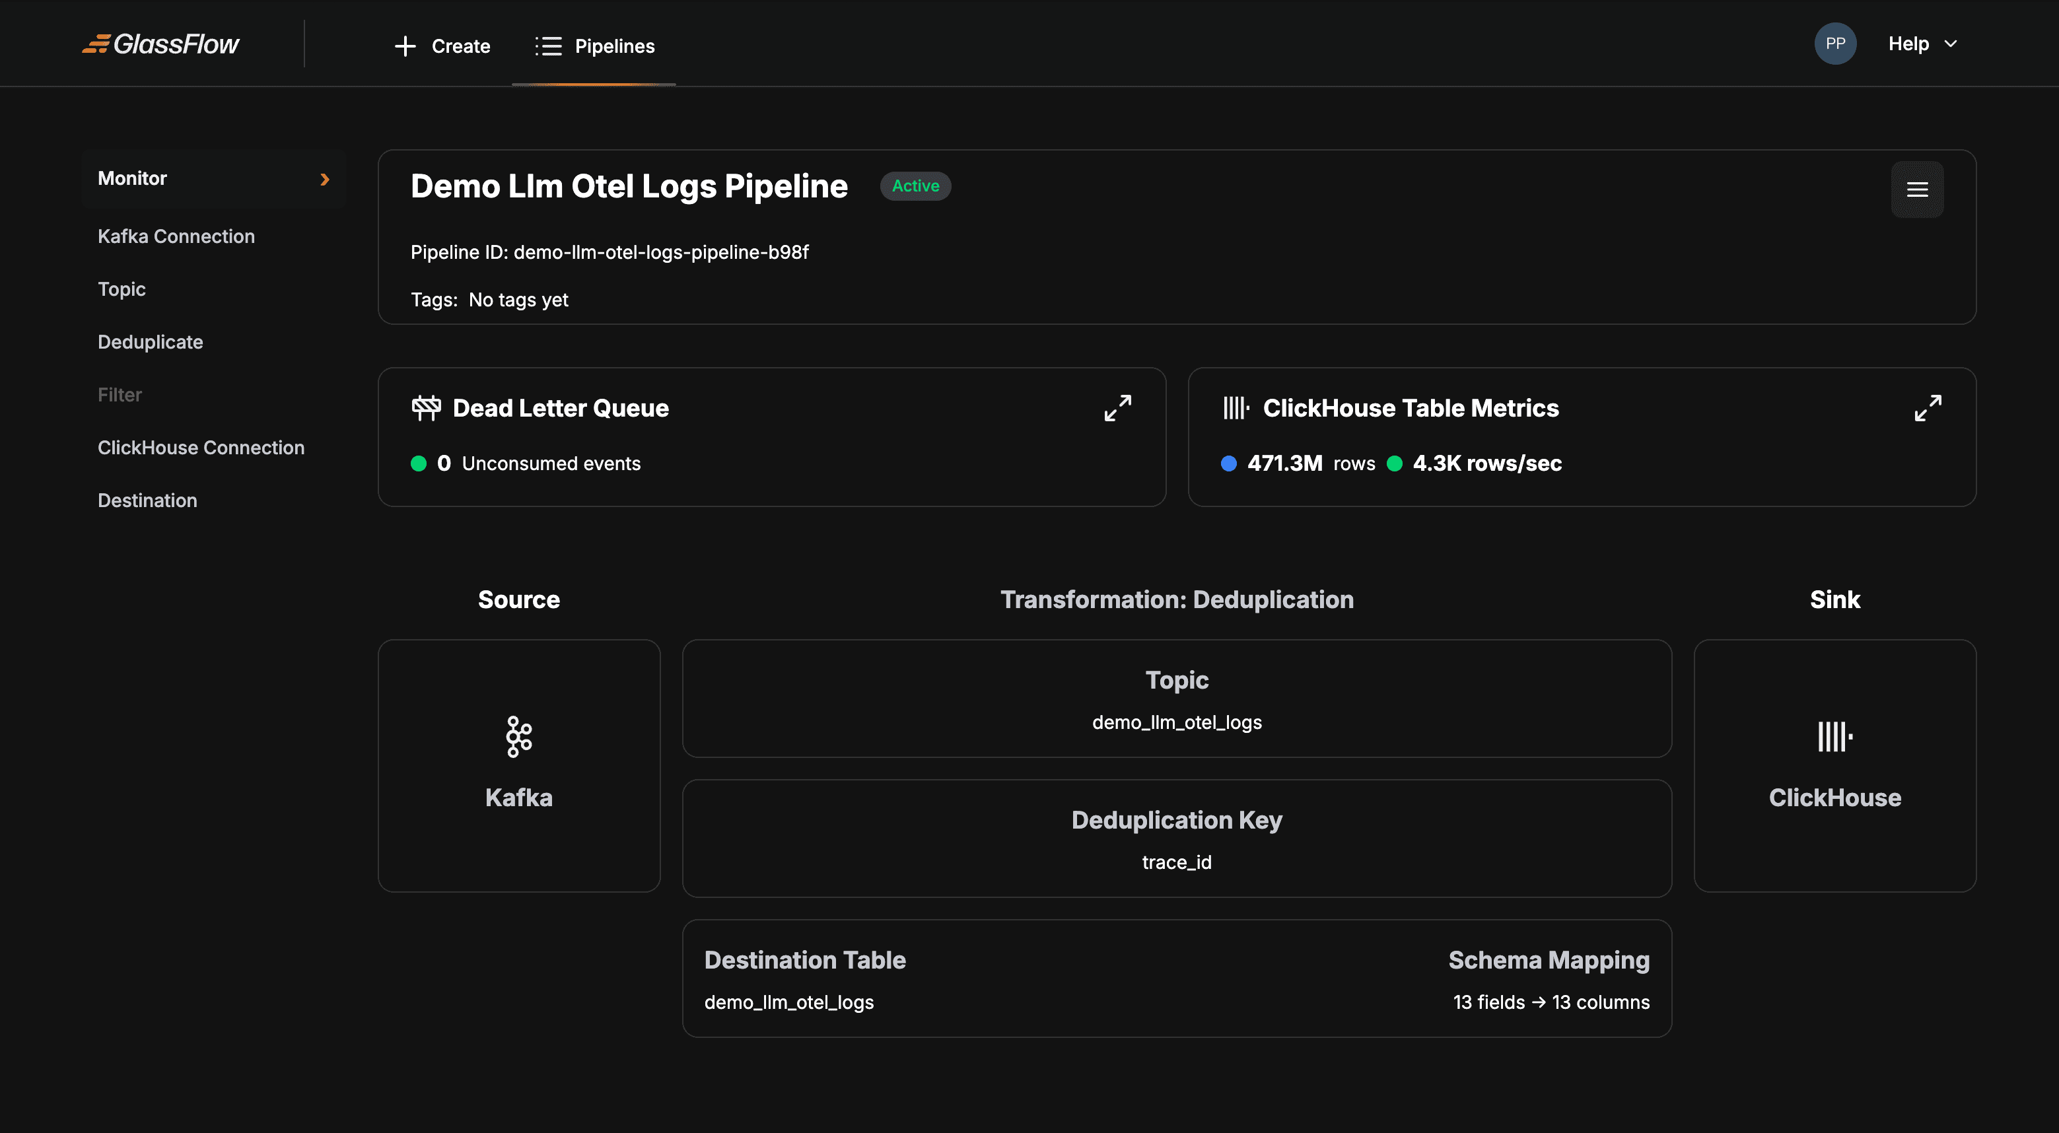Open the Help dropdown
The image size is (2059, 1133).
click(x=1919, y=44)
